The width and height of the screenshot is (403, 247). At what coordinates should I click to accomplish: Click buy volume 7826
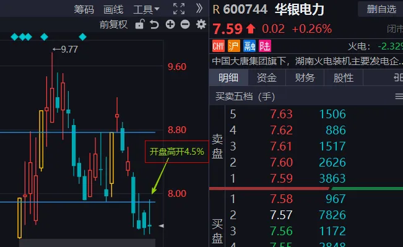(x=332, y=215)
